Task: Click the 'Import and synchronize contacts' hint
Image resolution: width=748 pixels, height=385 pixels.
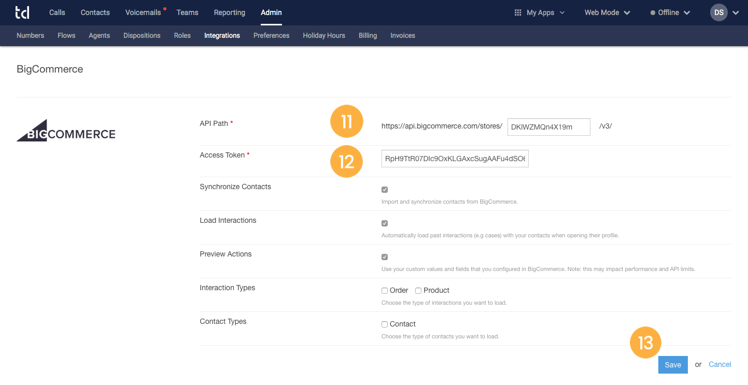Action: tap(449, 202)
